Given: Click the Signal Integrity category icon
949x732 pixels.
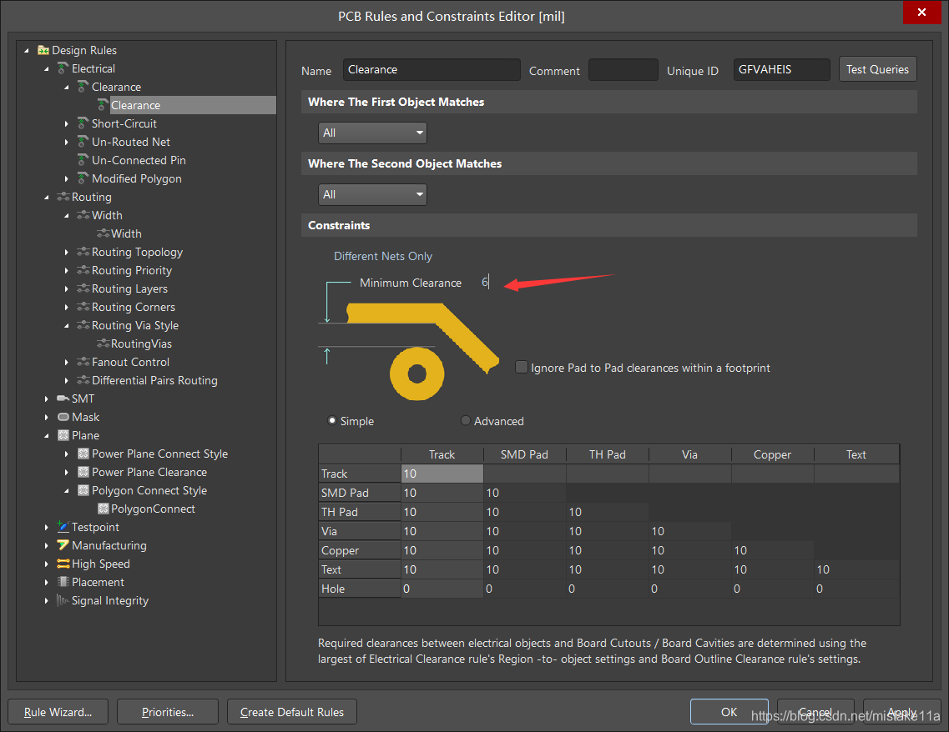Looking at the screenshot, I should [63, 601].
